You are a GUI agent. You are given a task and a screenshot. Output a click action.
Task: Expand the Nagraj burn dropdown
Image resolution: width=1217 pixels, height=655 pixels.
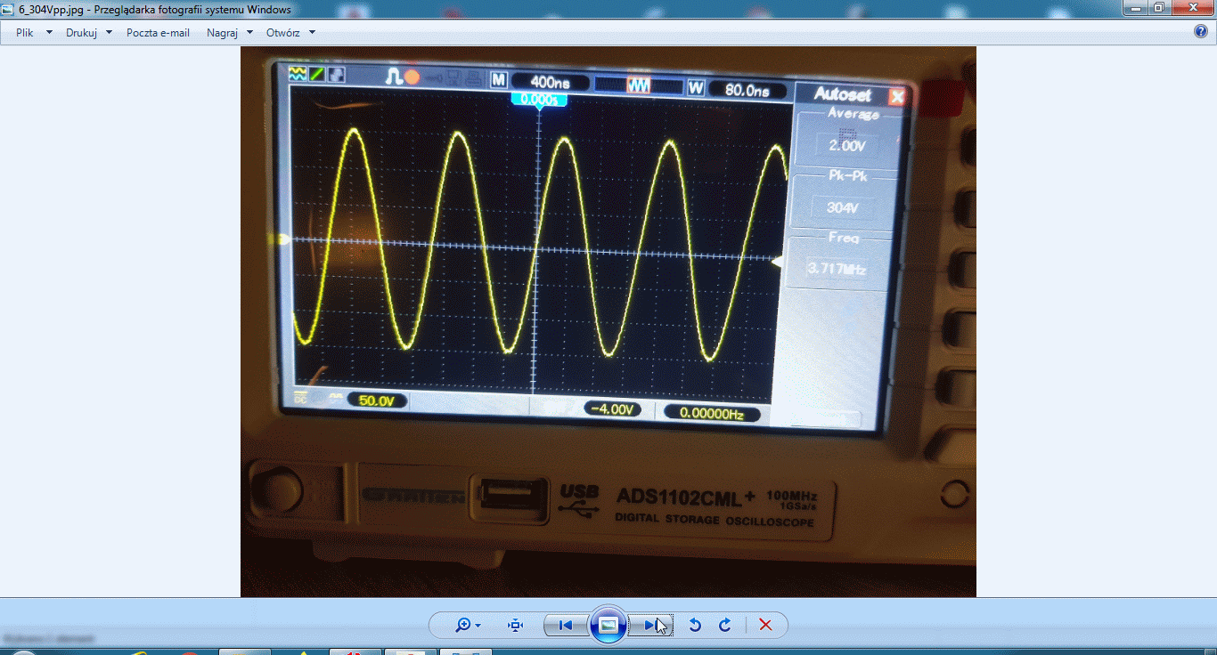coord(230,32)
